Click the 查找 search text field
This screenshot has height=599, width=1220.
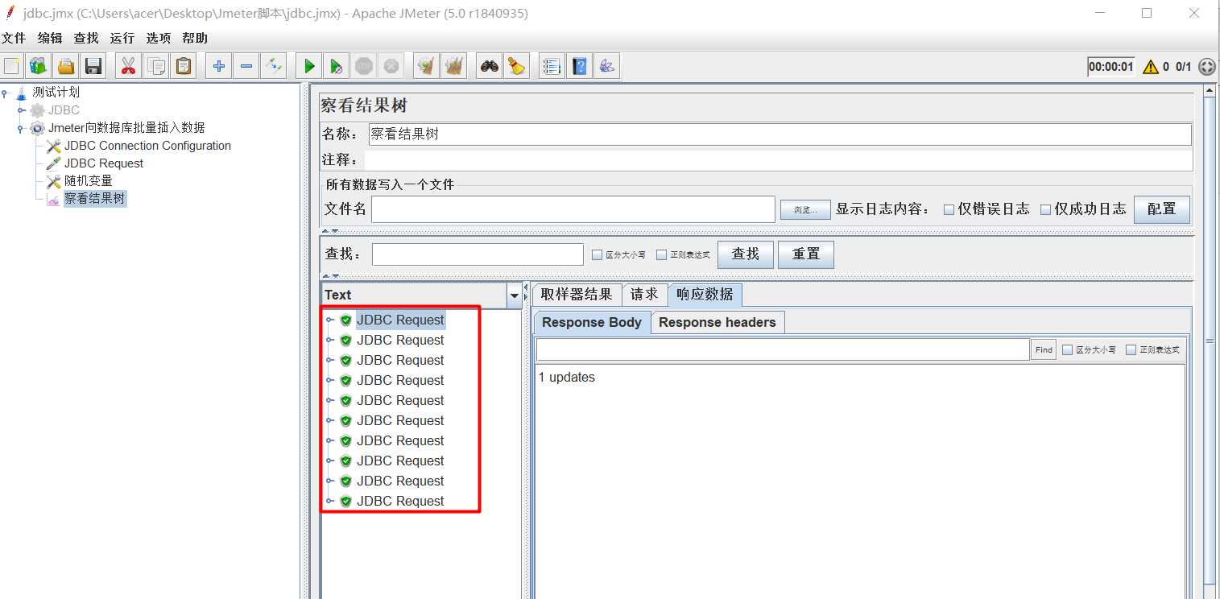[478, 254]
